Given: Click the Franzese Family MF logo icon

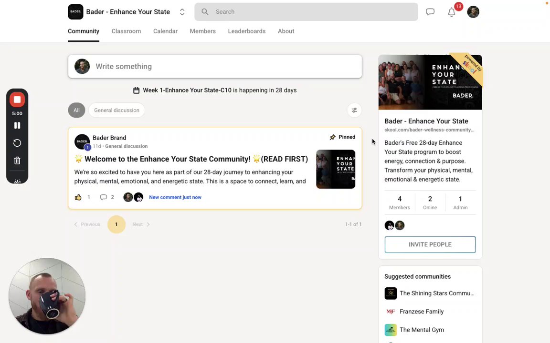Looking at the screenshot, I should pos(391,312).
